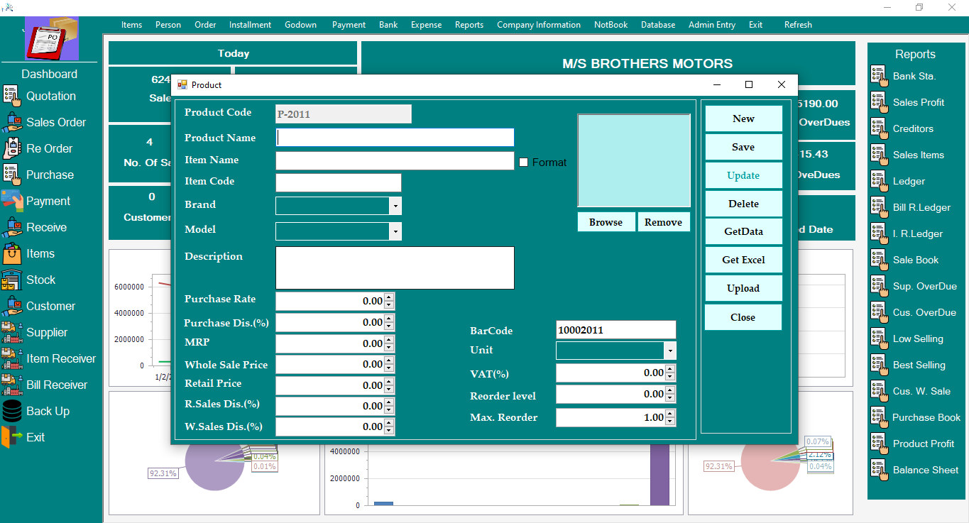The height and width of the screenshot is (523, 969).
Task: Open the Supplier truck icon
Action: coord(12,332)
